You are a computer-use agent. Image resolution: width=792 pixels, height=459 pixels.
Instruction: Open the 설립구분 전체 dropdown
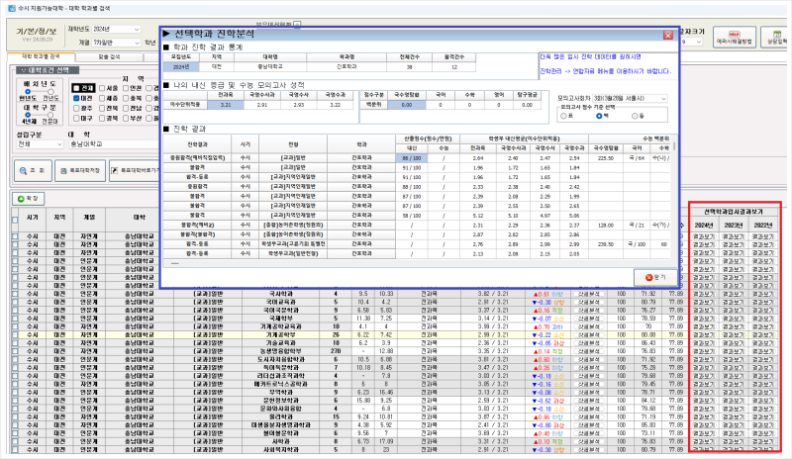(40, 144)
